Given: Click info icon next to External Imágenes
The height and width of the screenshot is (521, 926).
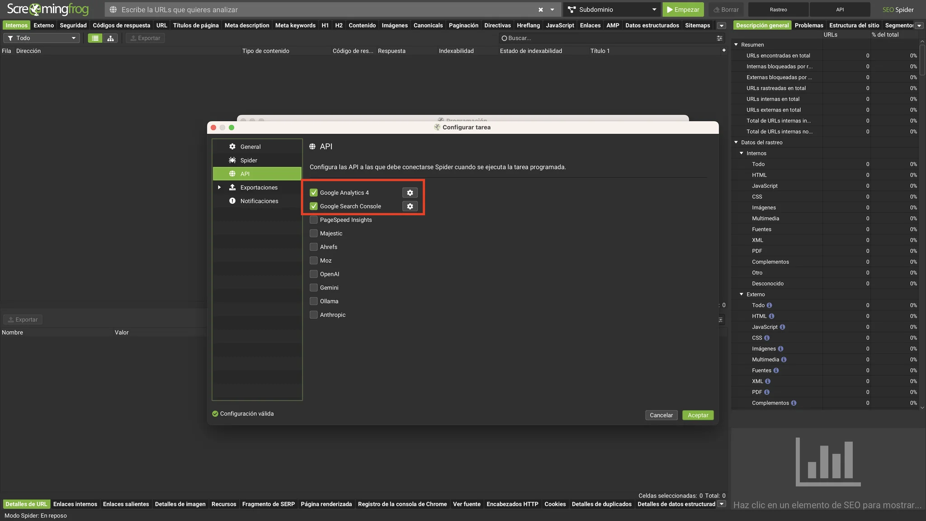Looking at the screenshot, I should [x=780, y=349].
